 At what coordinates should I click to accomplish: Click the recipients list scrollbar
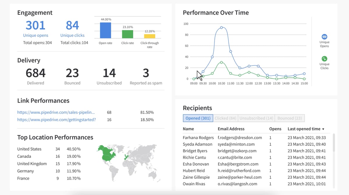(334, 142)
